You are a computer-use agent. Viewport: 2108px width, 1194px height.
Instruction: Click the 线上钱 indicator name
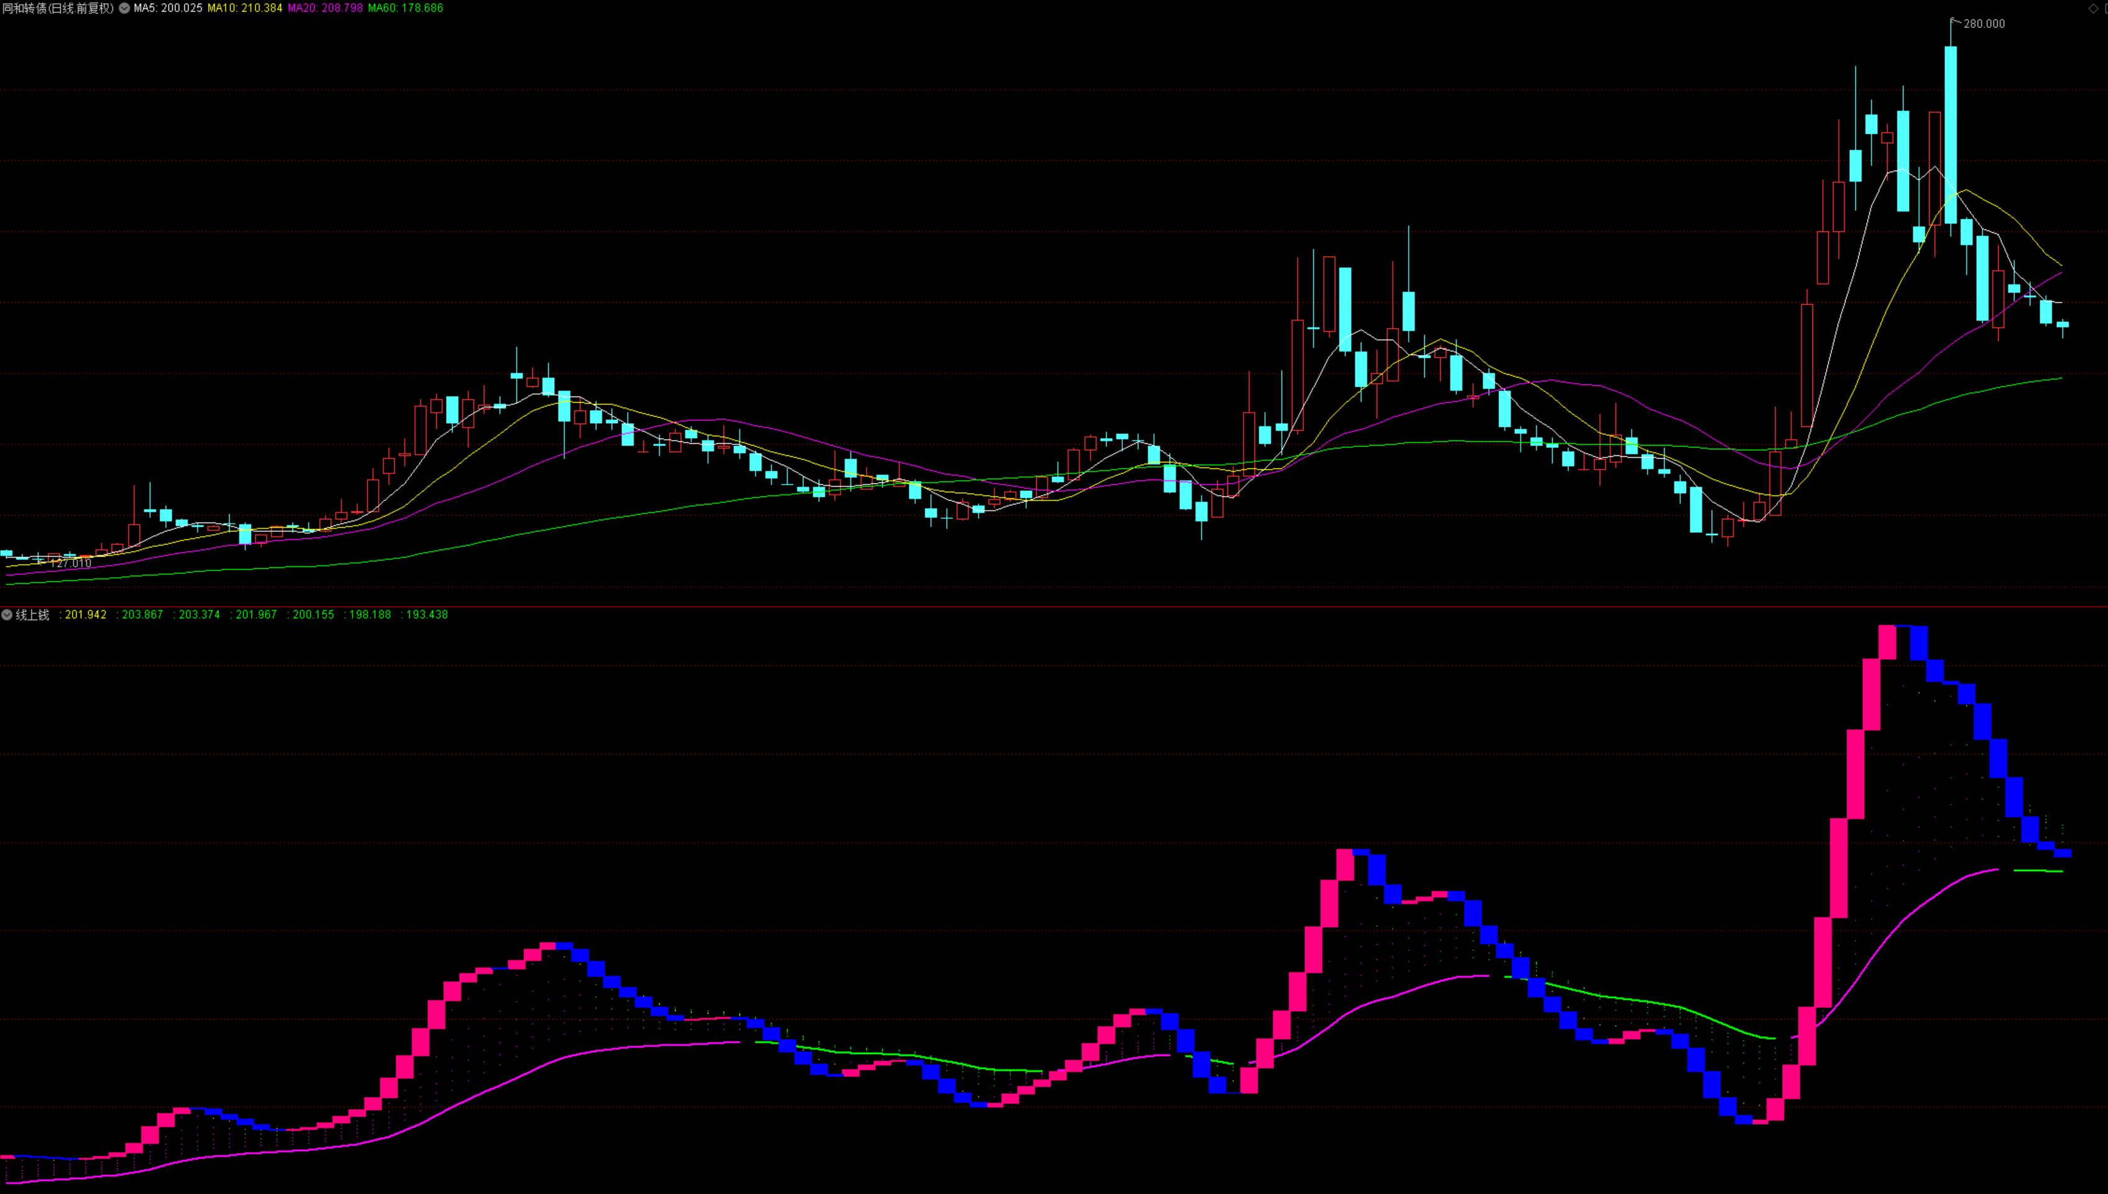click(x=33, y=615)
